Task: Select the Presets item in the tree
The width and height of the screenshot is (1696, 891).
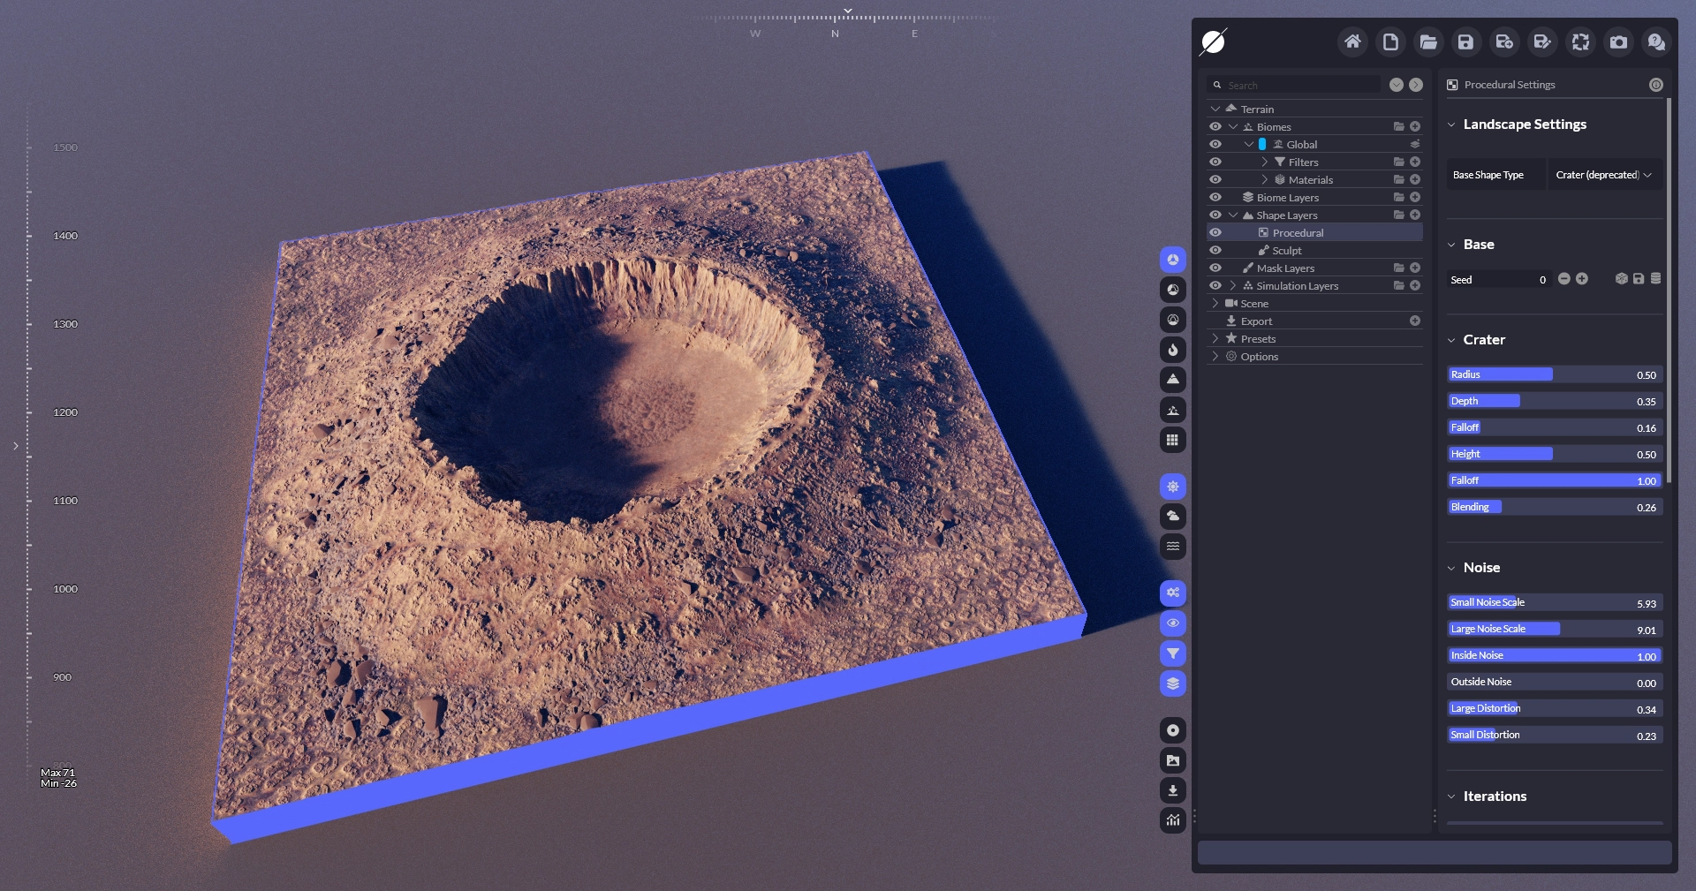Action: coord(1258,339)
